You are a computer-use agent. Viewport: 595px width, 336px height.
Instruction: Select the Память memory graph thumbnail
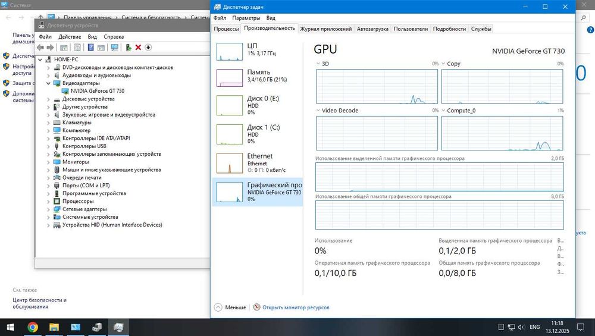coord(230,78)
